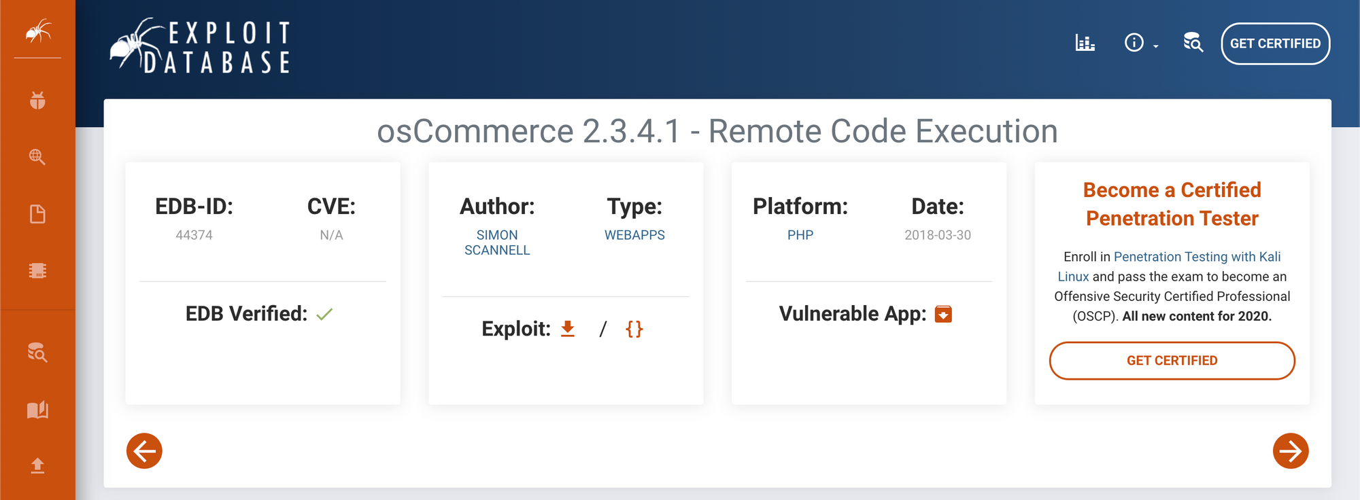The height and width of the screenshot is (500, 1360).
Task: Download the exploit file
Action: [x=568, y=329]
